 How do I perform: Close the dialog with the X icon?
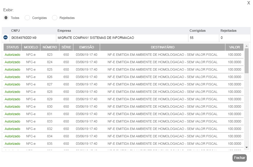coord(249,3)
